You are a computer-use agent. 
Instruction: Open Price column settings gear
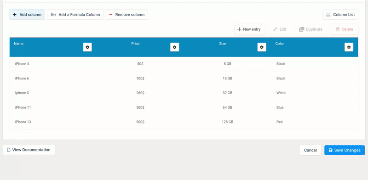(175, 47)
